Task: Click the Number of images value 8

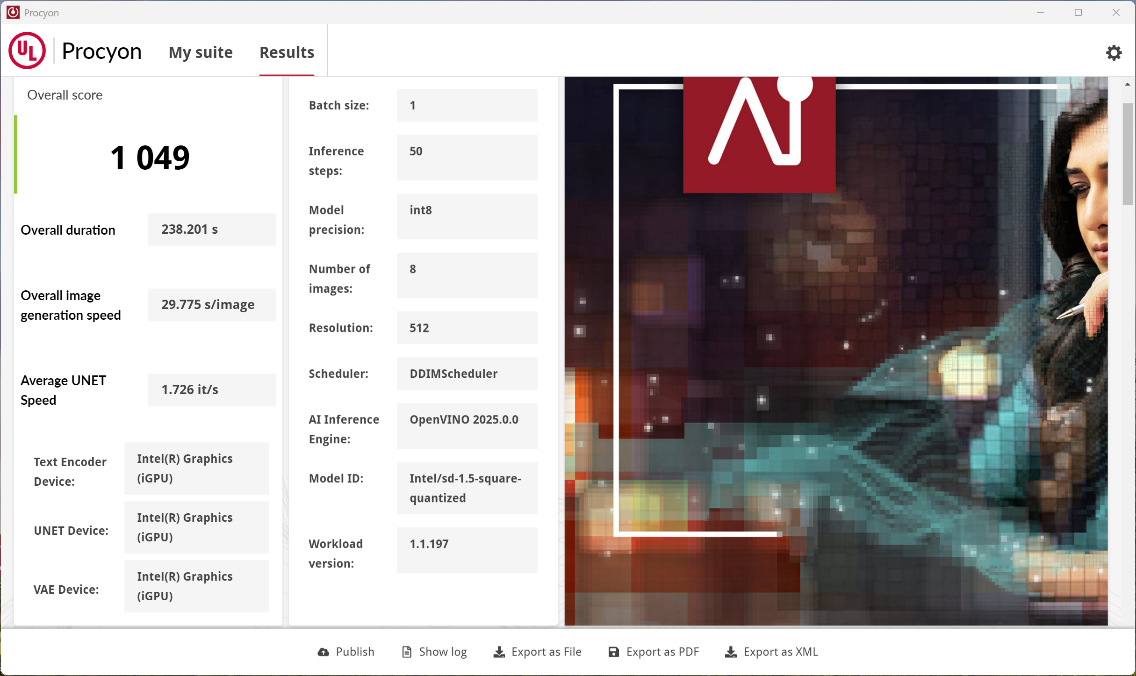Action: [467, 275]
